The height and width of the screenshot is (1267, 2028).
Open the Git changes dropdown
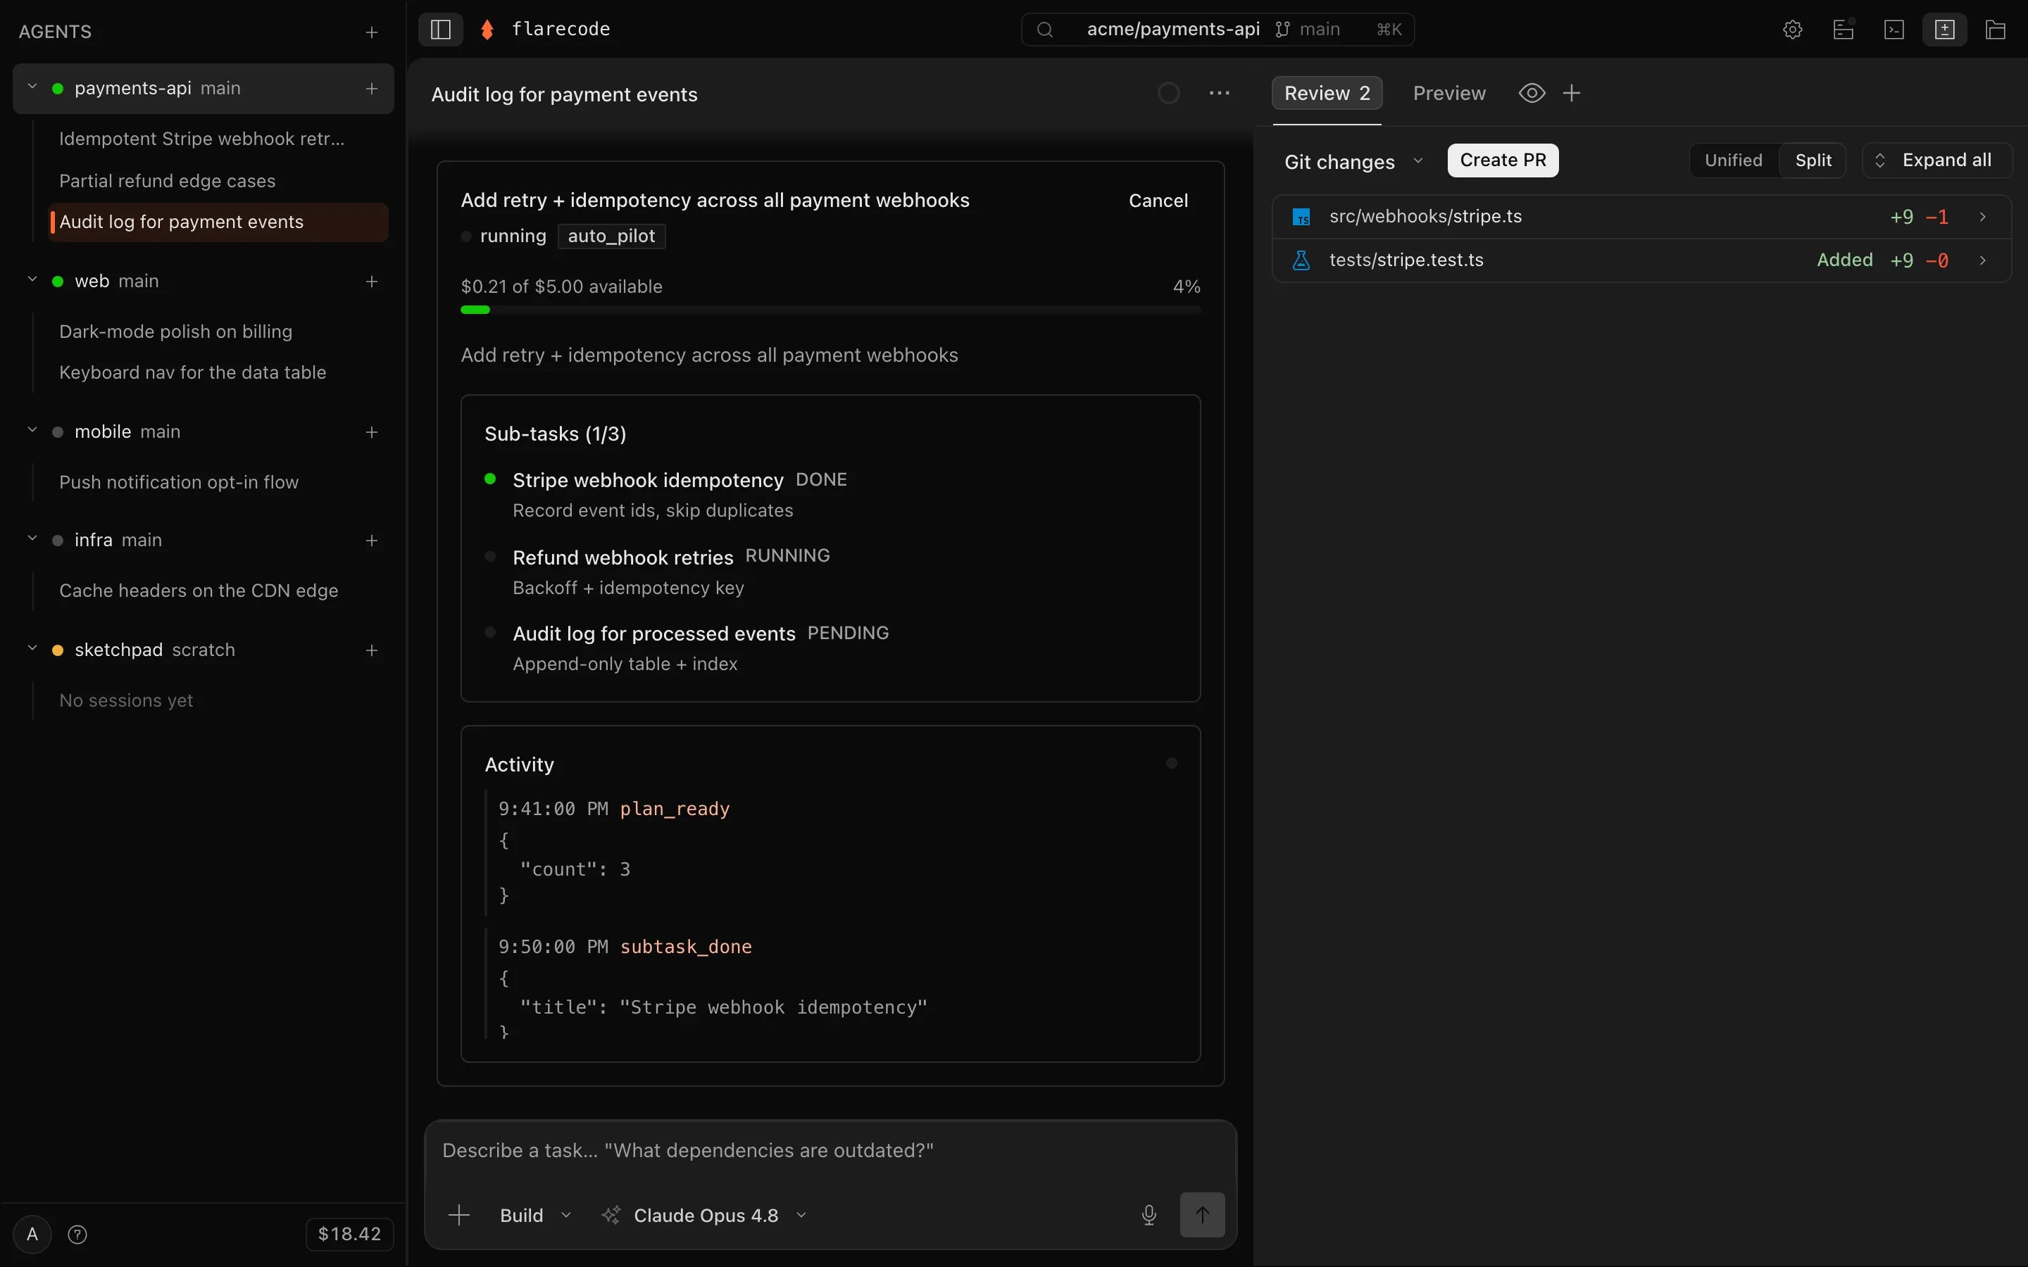pyautogui.click(x=1353, y=162)
